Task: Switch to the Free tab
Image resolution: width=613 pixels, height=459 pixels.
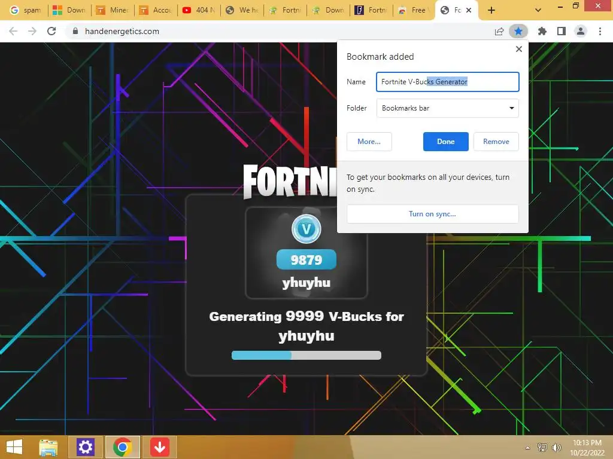Action: point(414,10)
